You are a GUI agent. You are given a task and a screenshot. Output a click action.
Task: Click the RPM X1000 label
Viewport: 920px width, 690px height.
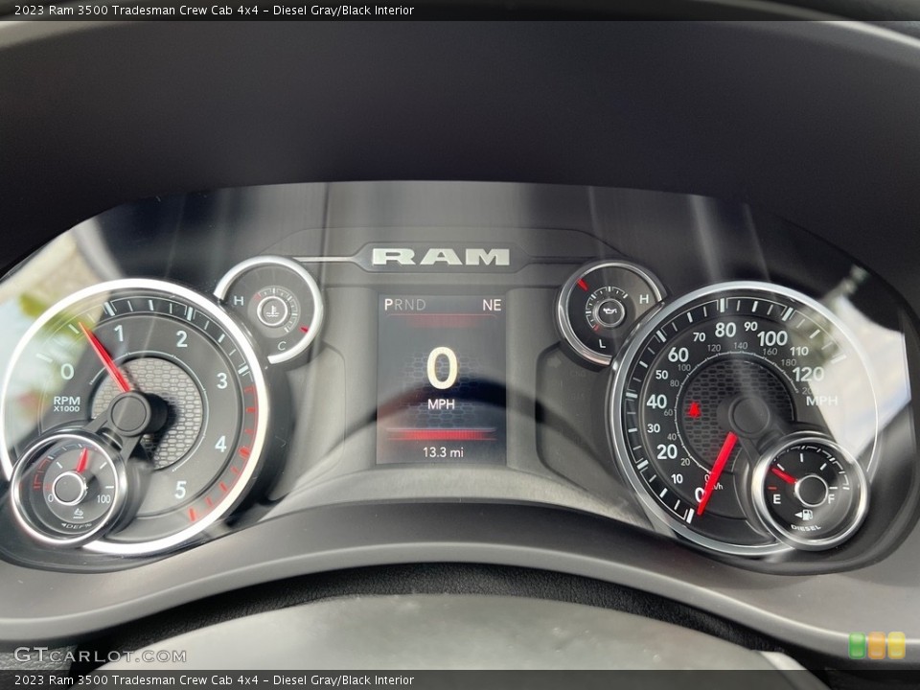(x=66, y=403)
